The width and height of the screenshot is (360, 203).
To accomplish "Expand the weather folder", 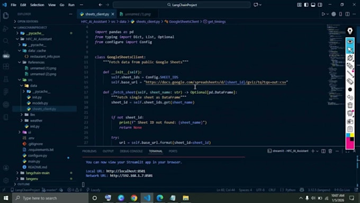I will (45, 120).
